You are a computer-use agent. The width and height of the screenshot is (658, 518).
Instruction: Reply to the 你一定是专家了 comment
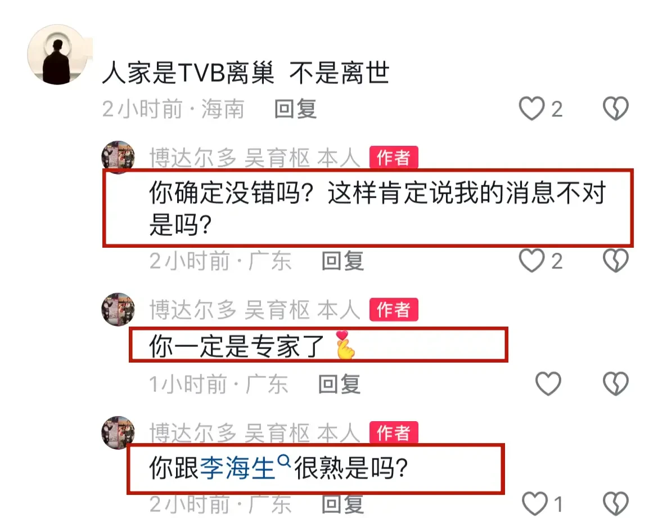(340, 384)
